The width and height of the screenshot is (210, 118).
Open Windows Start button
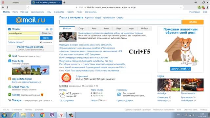pyautogui.click(x=4, y=115)
